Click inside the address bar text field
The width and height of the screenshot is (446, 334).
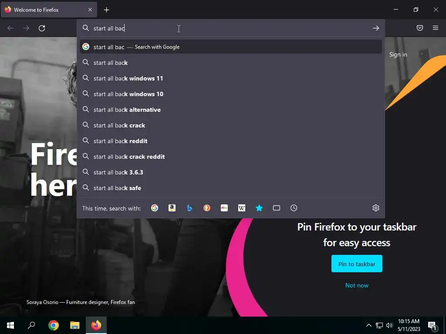click(230, 28)
